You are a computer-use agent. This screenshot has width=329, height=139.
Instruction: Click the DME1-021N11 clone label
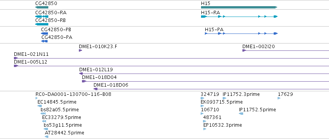pyautogui.click(x=31, y=54)
